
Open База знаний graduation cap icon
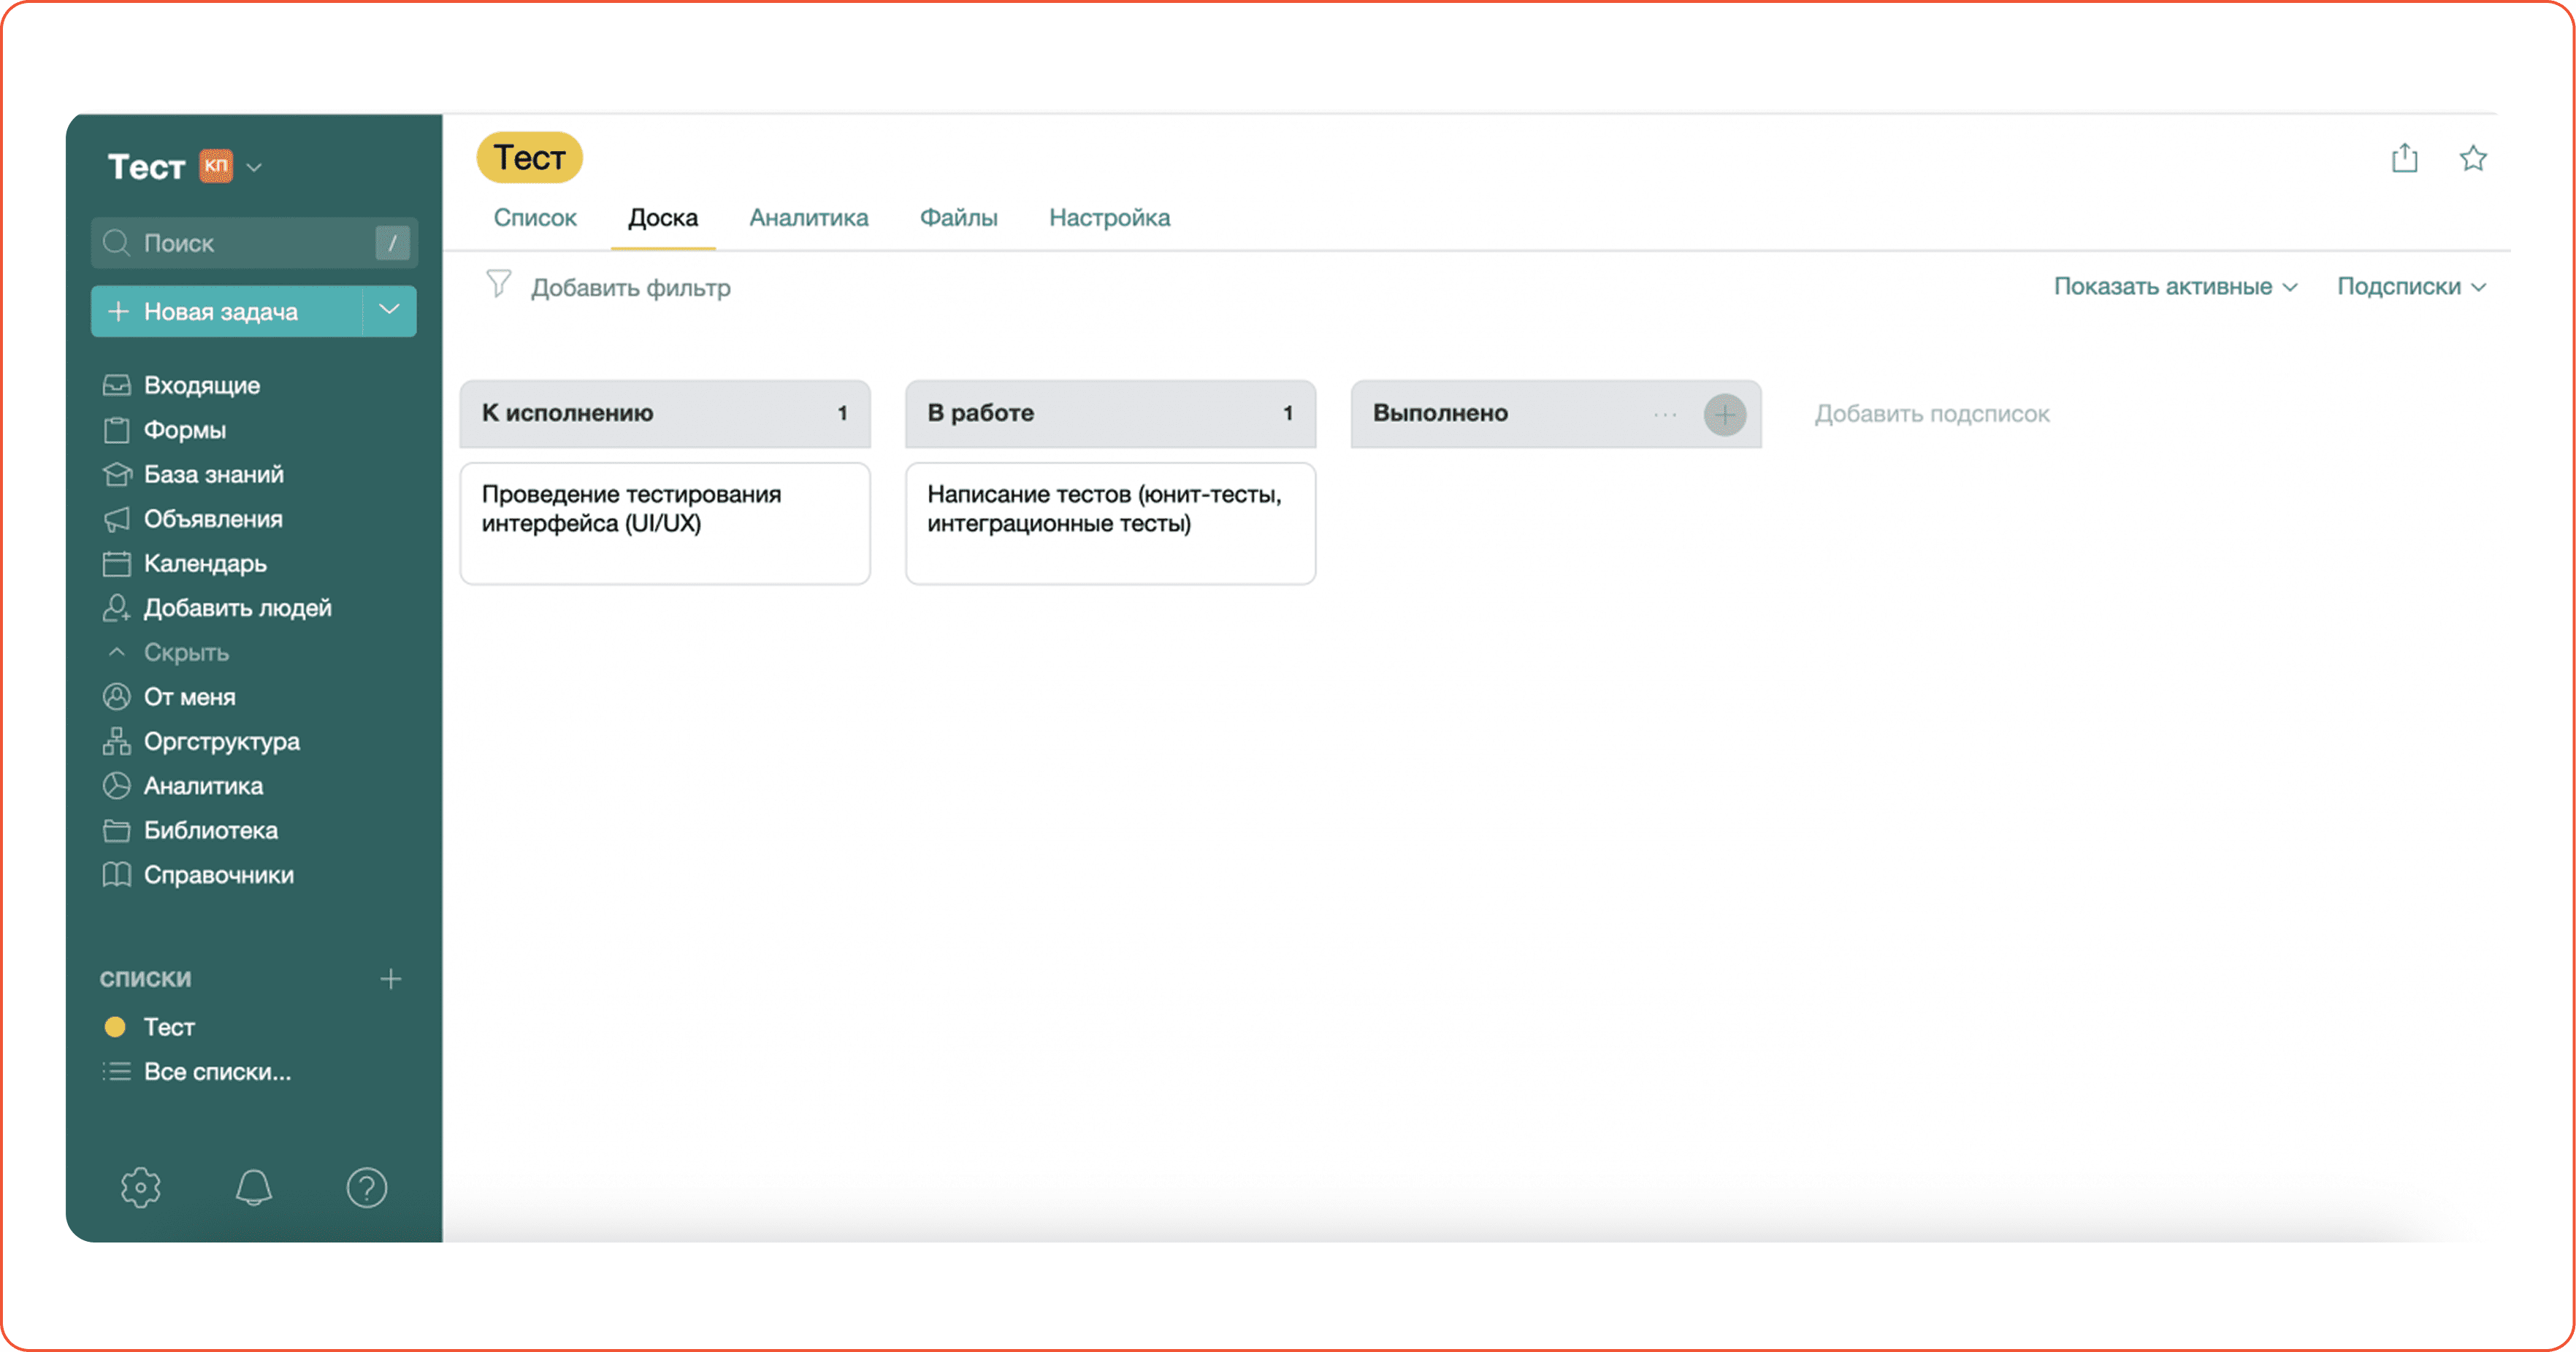[x=116, y=475]
